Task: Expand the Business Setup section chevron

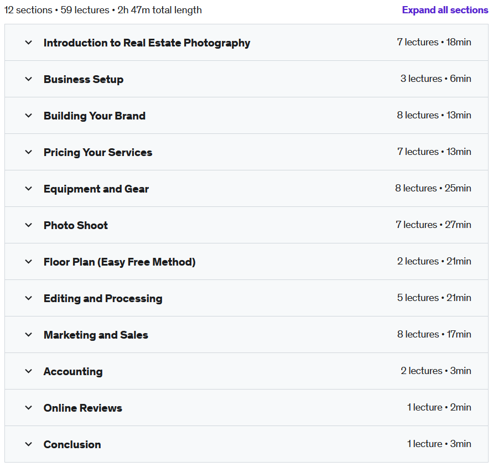Action: tap(29, 79)
